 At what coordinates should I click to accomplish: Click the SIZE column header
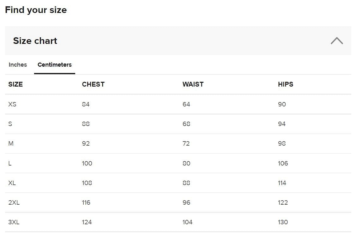[x=15, y=84]
